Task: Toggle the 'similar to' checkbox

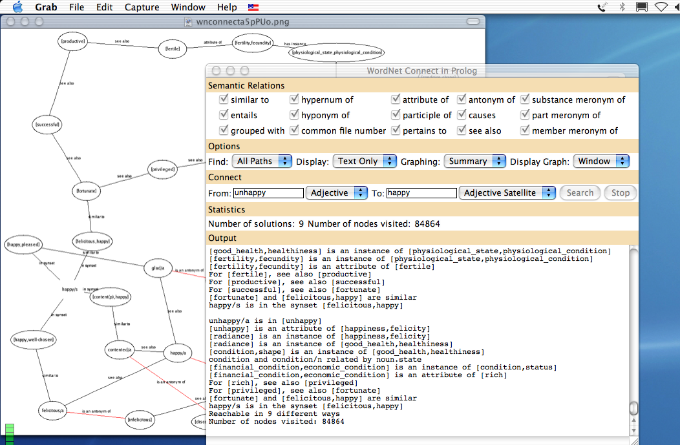Action: click(x=224, y=99)
